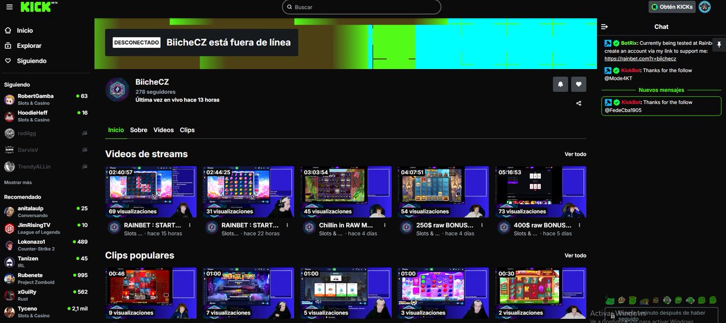726x323 pixels.
Task: Click Tanizen avatar icon in Recomendado
Action: click(x=9, y=261)
